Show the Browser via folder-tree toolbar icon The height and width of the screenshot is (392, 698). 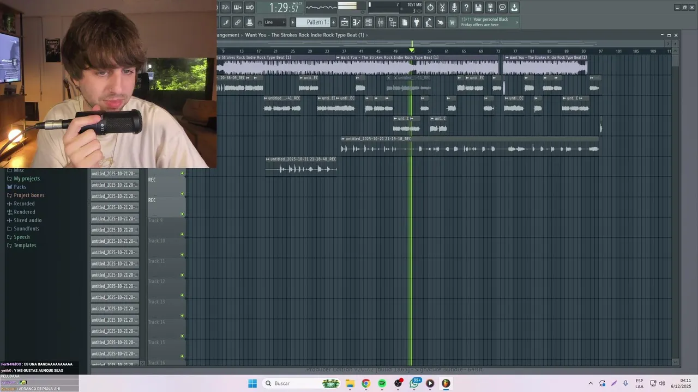coord(393,22)
